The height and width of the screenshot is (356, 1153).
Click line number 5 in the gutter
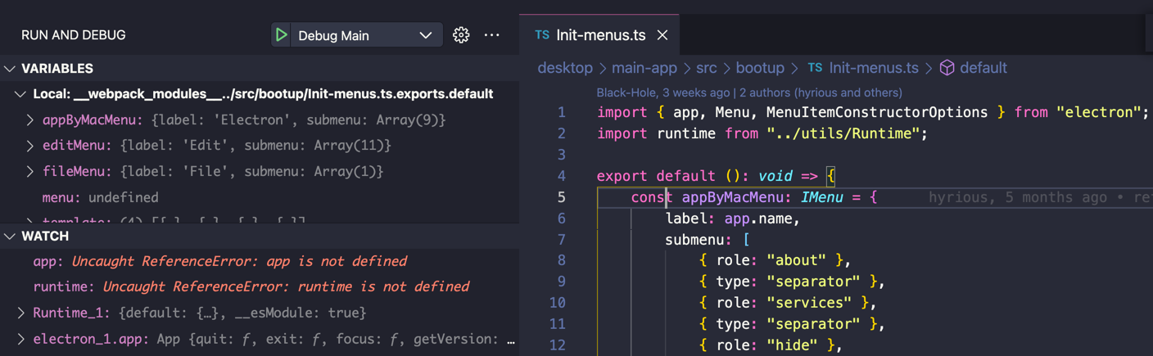pos(561,197)
